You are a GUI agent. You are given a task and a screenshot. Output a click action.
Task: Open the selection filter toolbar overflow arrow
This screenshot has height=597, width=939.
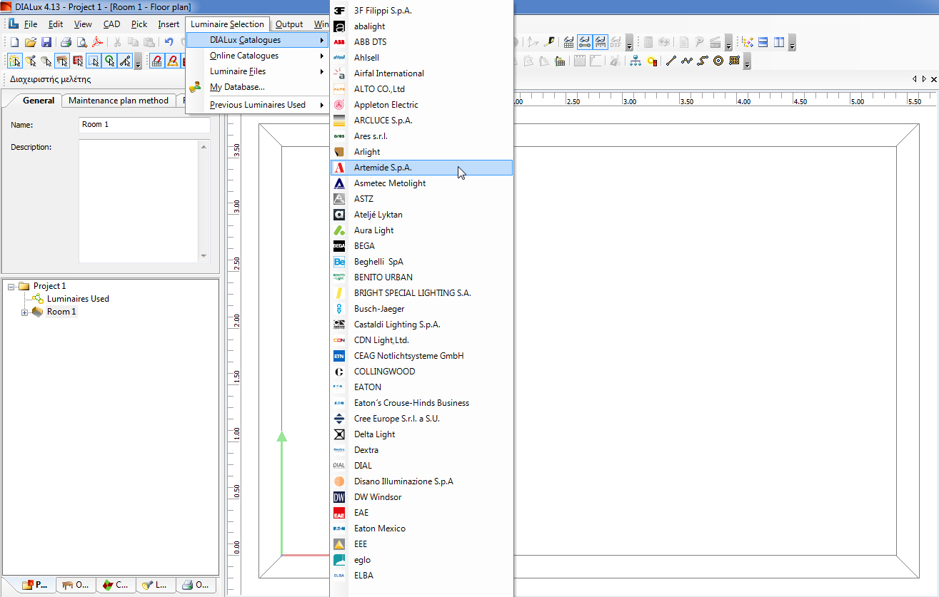[139, 62]
